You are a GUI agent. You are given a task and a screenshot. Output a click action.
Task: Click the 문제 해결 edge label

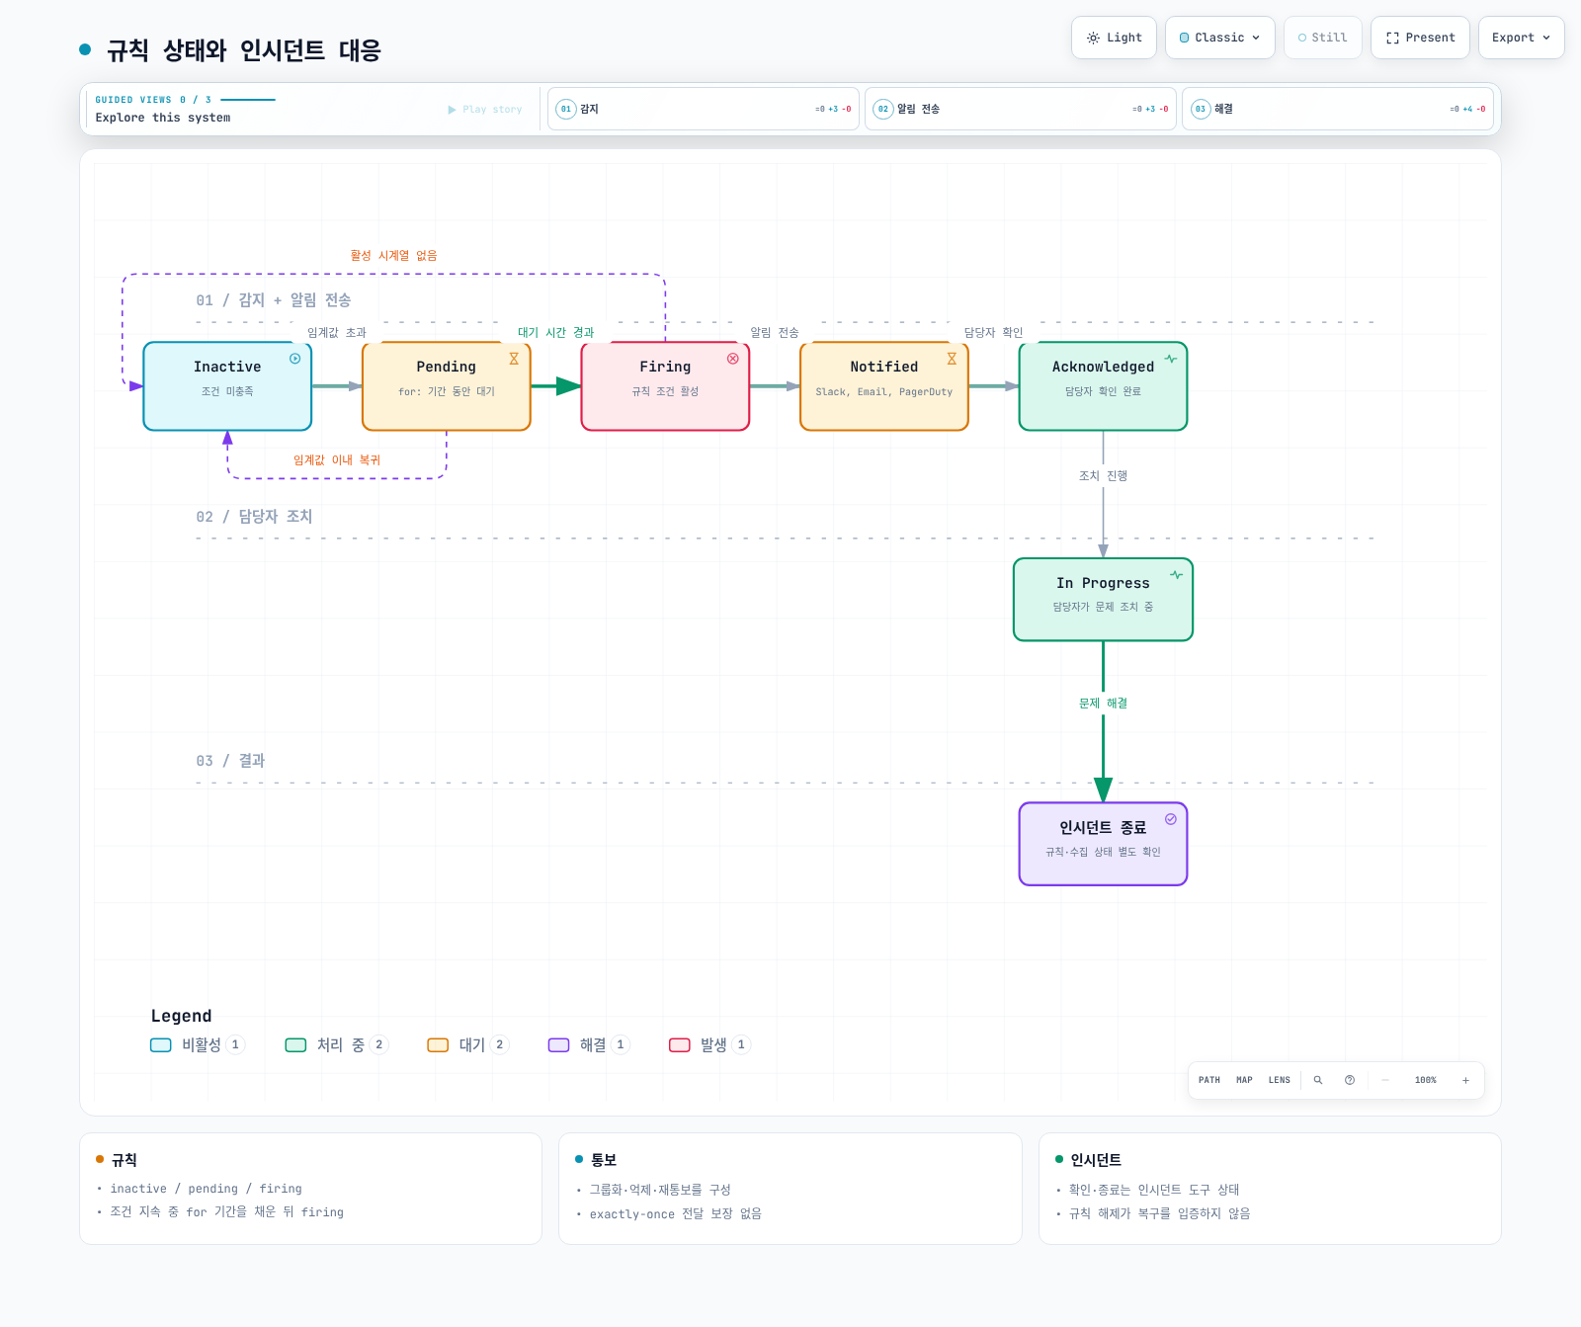pyautogui.click(x=1103, y=704)
